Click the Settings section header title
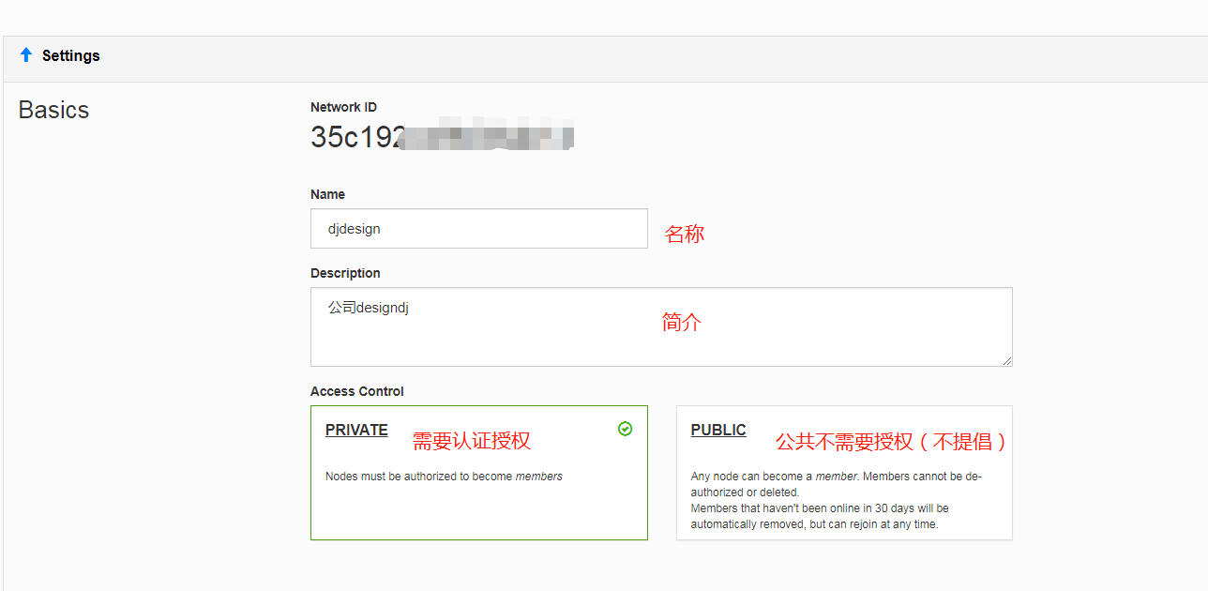This screenshot has height=591, width=1208. click(71, 56)
